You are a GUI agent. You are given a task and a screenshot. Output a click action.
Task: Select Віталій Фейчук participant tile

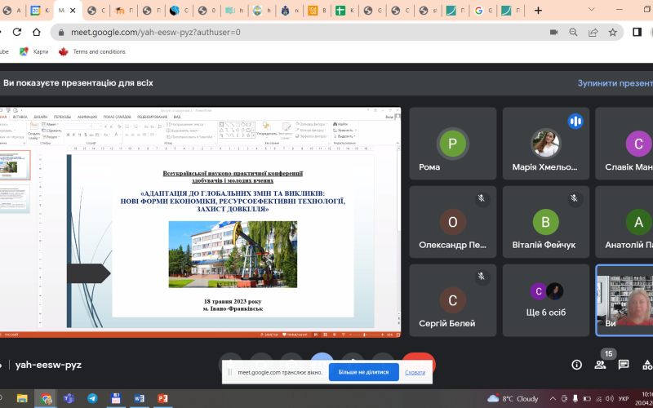click(545, 221)
